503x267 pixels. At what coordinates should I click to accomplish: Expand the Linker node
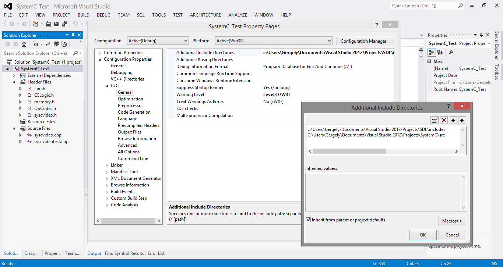click(107, 165)
